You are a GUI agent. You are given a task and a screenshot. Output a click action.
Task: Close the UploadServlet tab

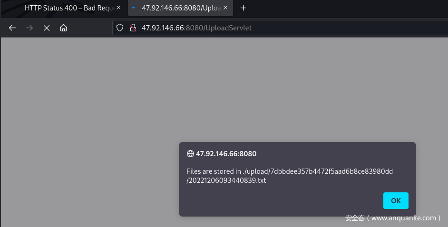[x=225, y=8]
